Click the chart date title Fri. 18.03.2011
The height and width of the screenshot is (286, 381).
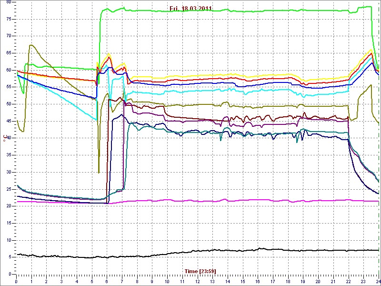(x=190, y=9)
